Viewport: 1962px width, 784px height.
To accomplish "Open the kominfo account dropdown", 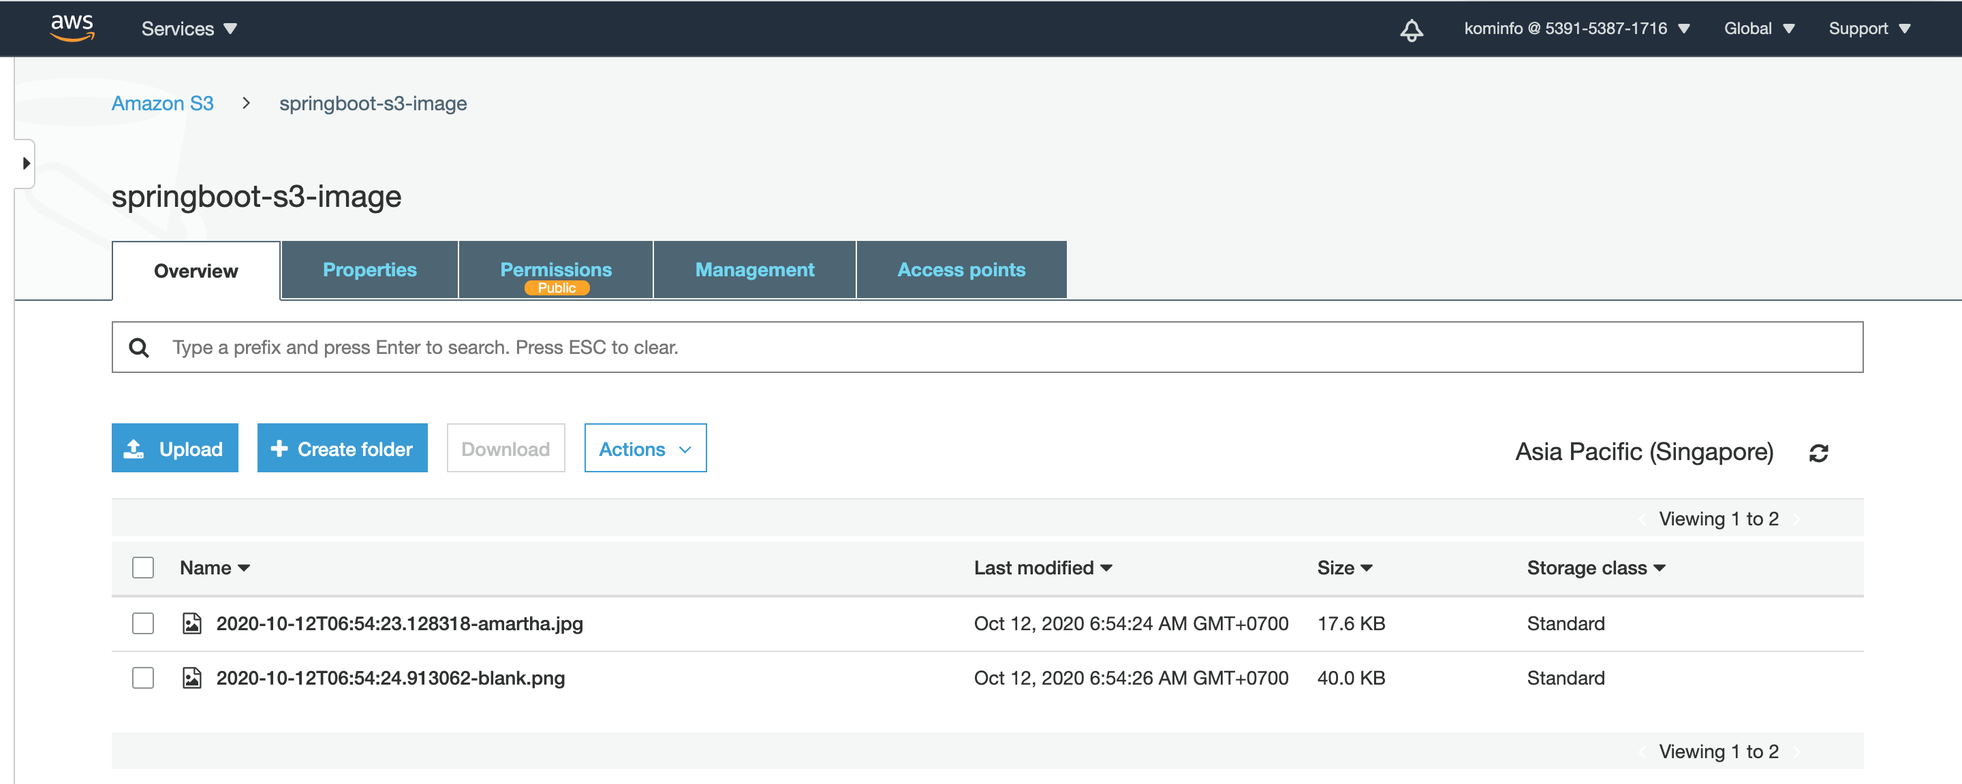I will click(1576, 29).
